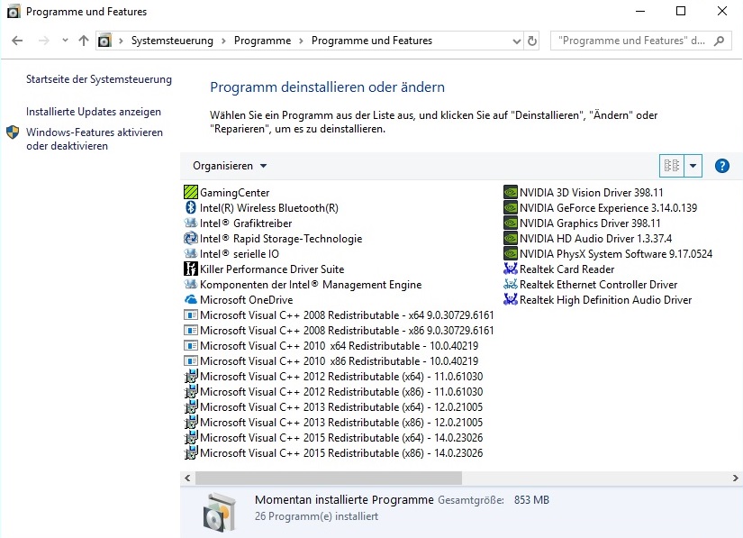Expand the chevron before Systemsteuerung breadcrumb
Screen dimensions: 743x538
pos(121,41)
